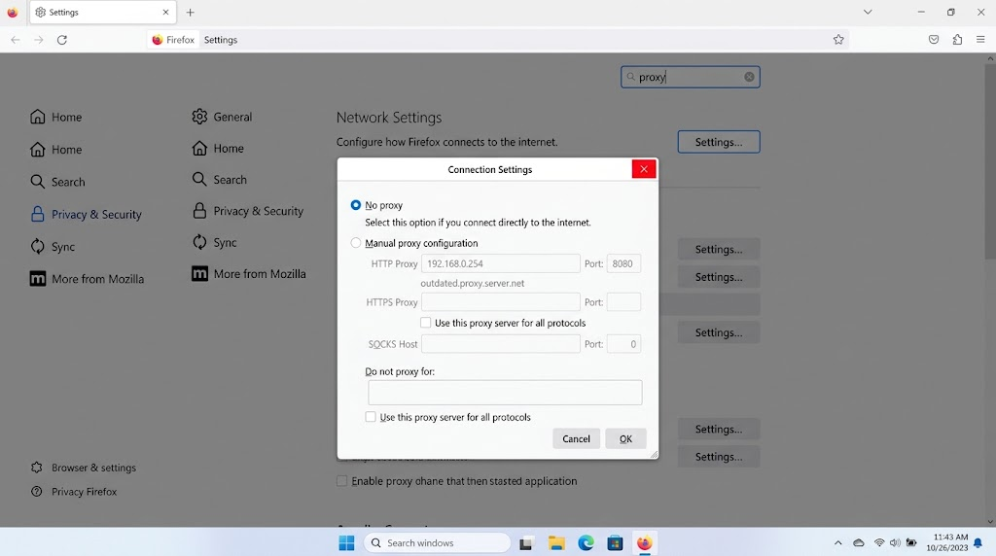996x556 pixels.
Task: Click the SOCKS Host port field
Action: coord(623,344)
